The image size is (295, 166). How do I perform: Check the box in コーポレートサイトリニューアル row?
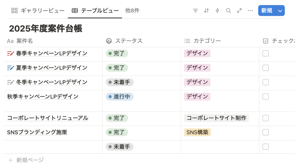coord(266,118)
